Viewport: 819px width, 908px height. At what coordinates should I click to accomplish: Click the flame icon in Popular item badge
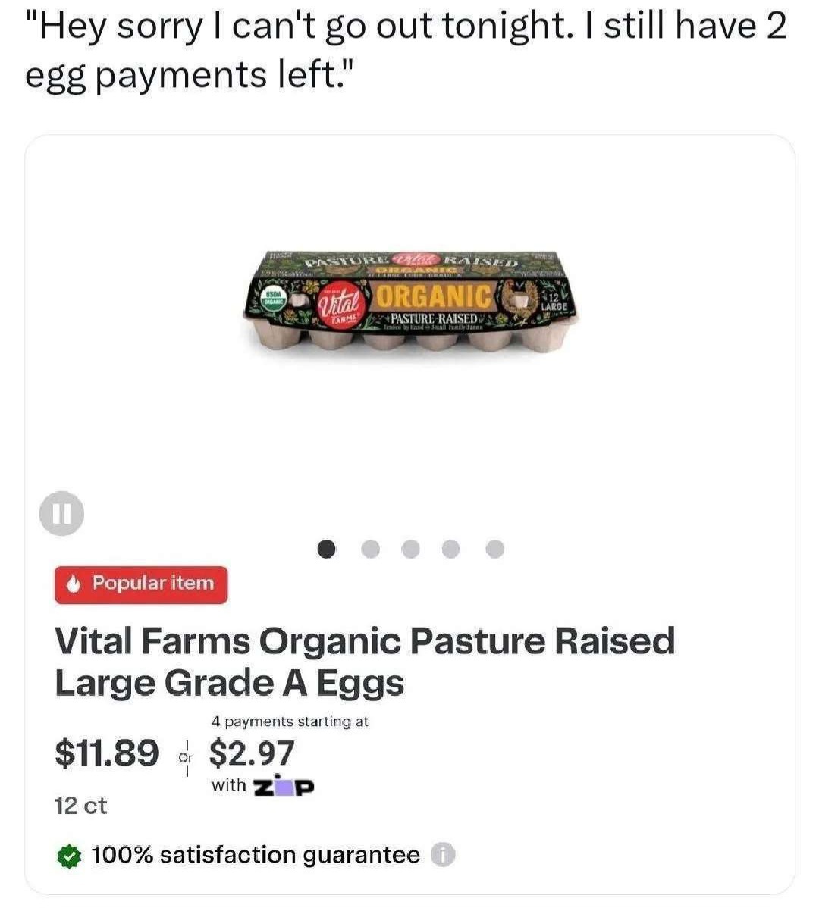click(x=74, y=584)
